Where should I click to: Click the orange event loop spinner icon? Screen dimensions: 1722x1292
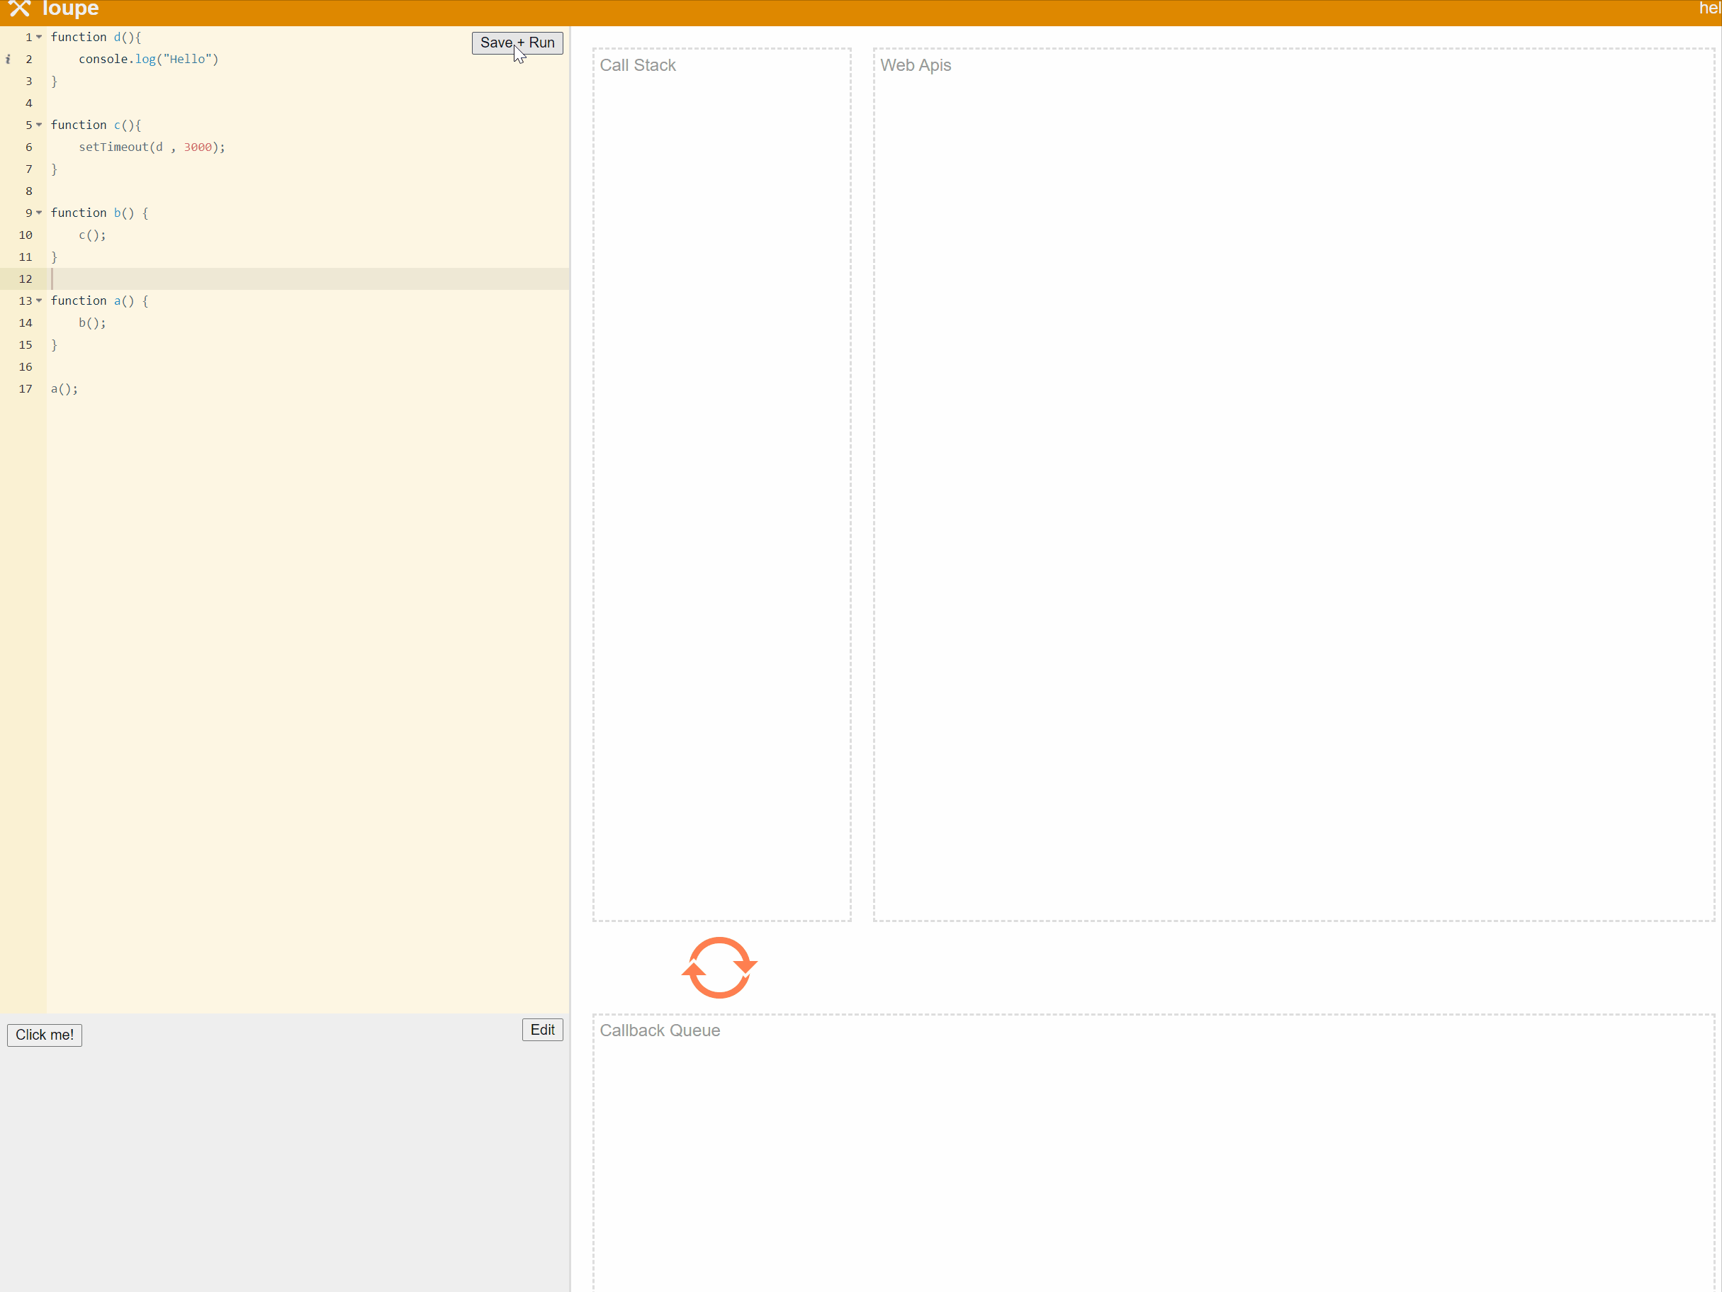click(x=719, y=967)
